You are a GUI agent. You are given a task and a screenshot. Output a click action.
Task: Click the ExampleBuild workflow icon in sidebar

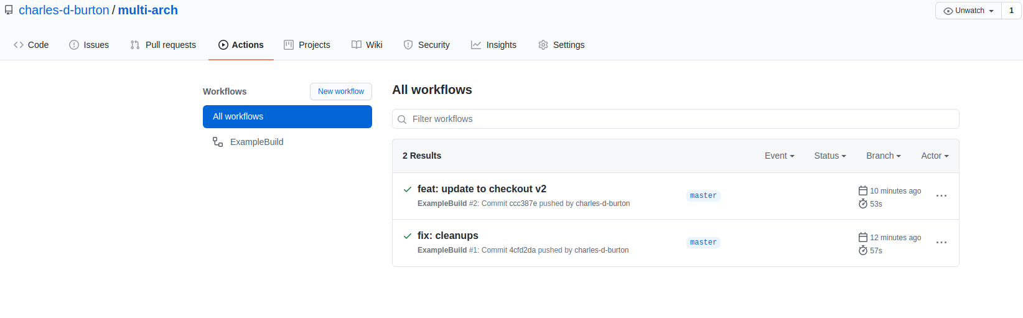[x=218, y=142]
